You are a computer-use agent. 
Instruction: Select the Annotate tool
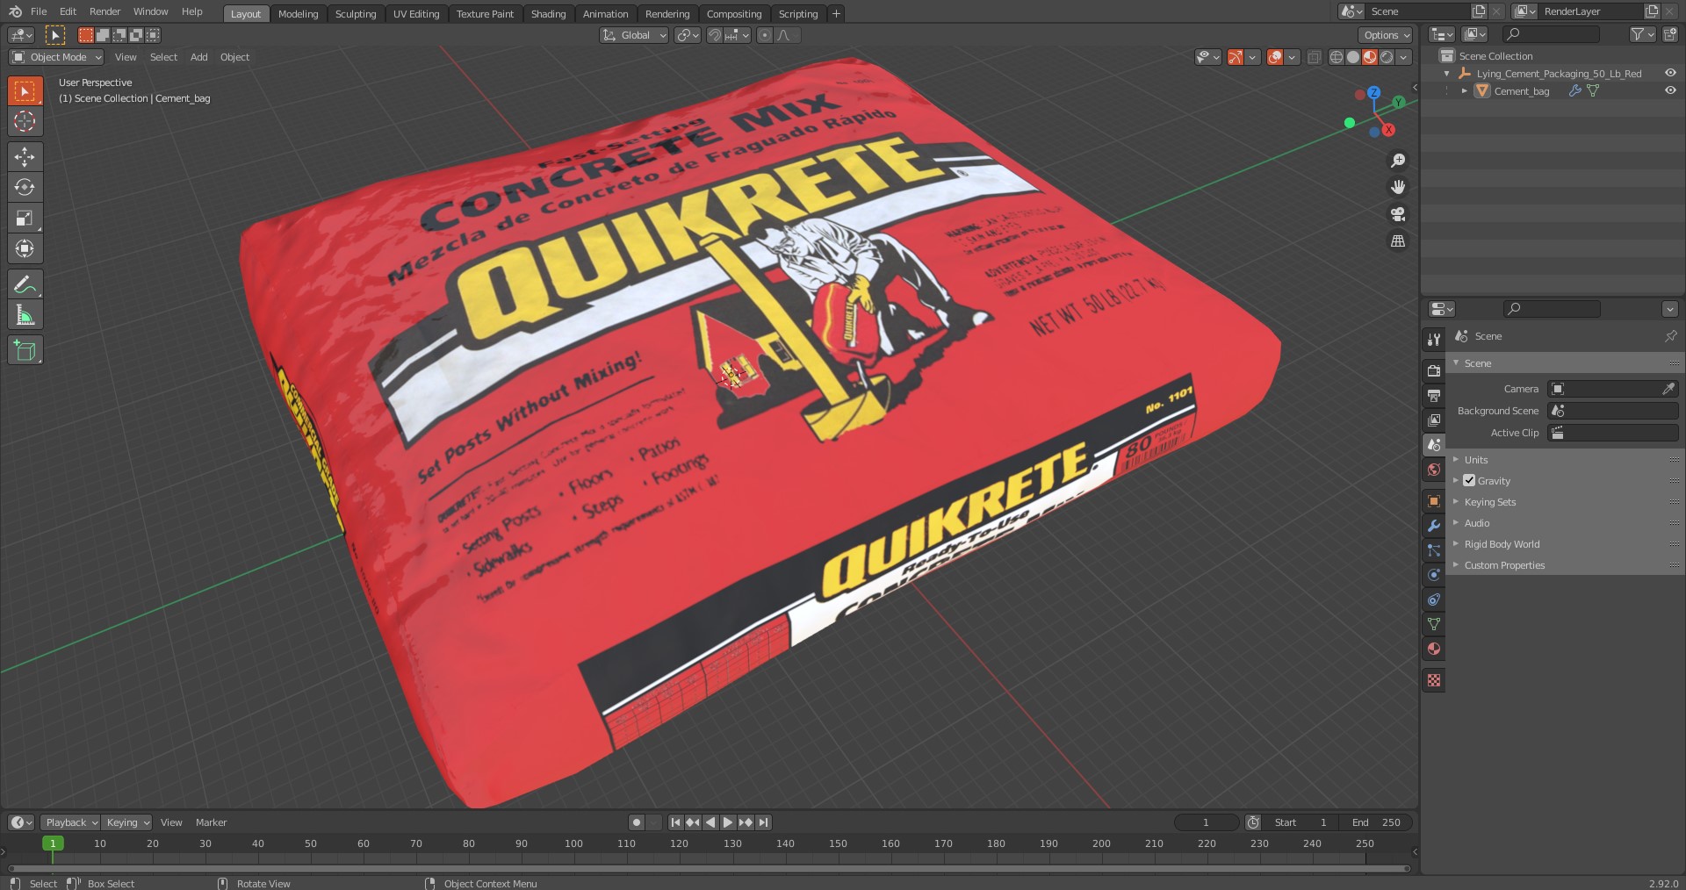pos(25,284)
